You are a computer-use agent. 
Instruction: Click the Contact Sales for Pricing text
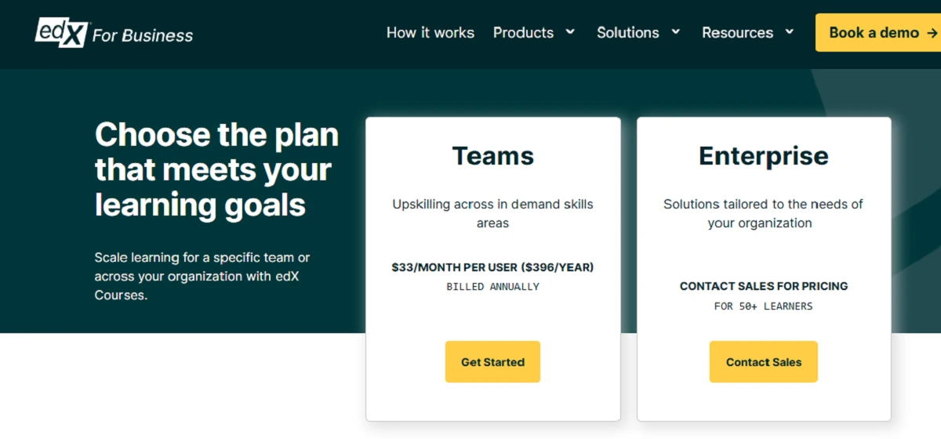point(764,286)
